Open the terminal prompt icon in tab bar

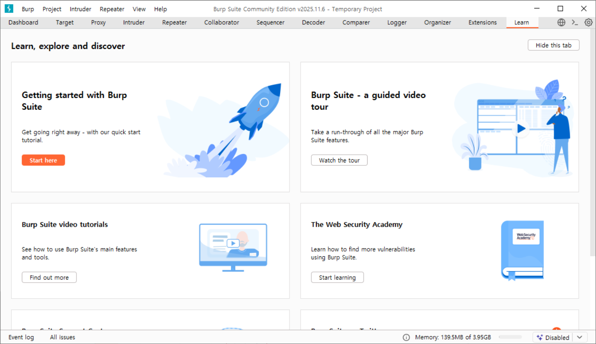point(575,23)
